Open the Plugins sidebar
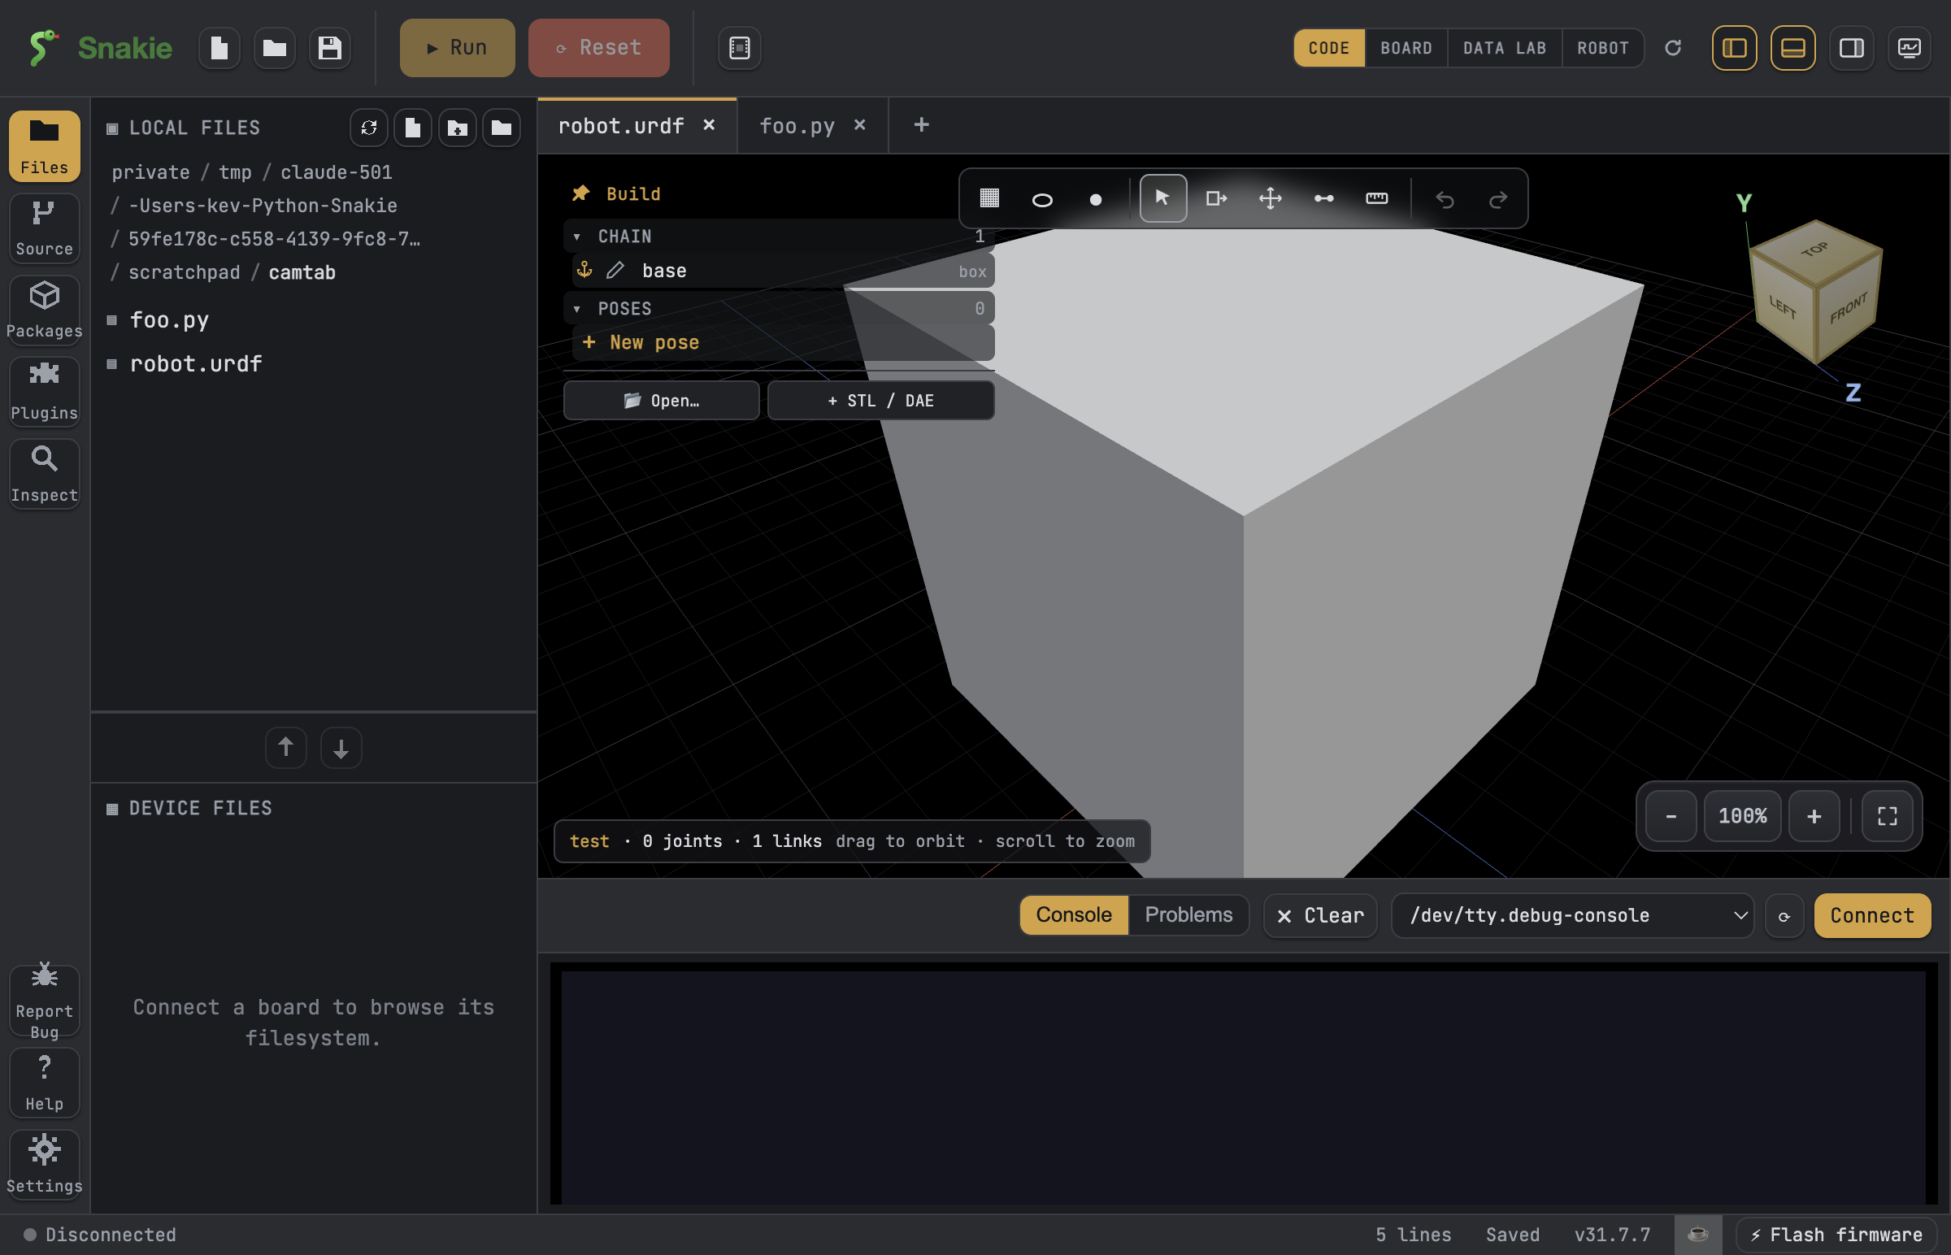1951x1255 pixels. tap(44, 392)
